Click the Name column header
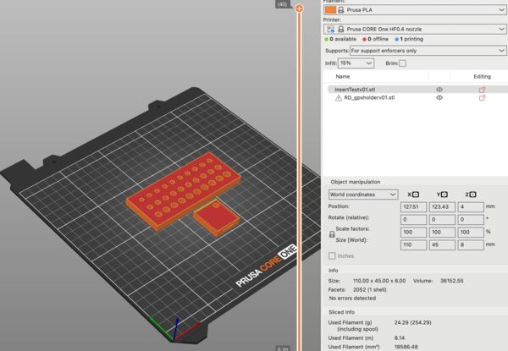Image resolution: width=508 pixels, height=351 pixels. pyautogui.click(x=343, y=77)
